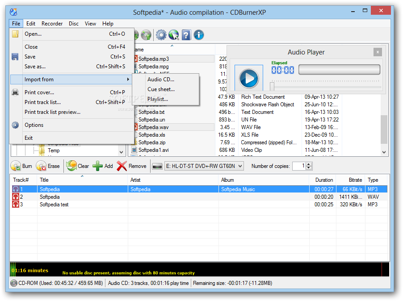This screenshot has width=403, height=301.
Task: Open the View menu
Action: [x=90, y=23]
